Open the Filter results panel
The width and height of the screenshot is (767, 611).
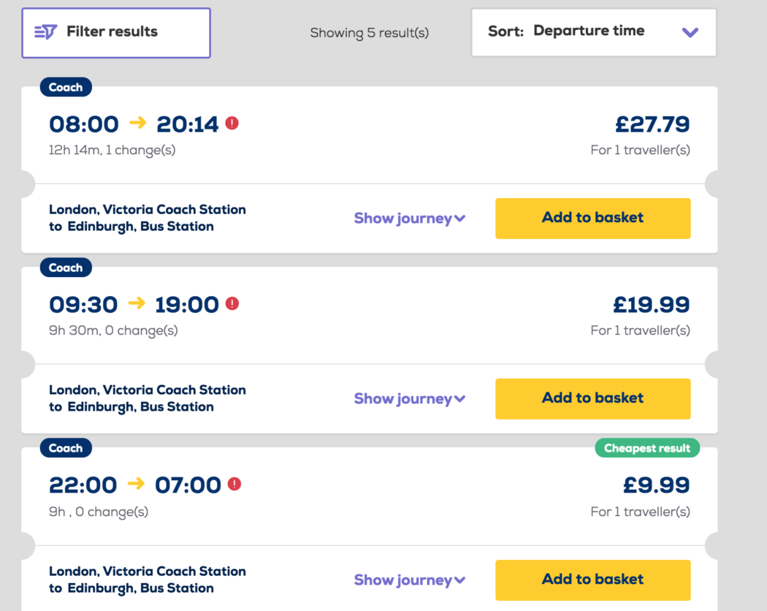pyautogui.click(x=115, y=32)
